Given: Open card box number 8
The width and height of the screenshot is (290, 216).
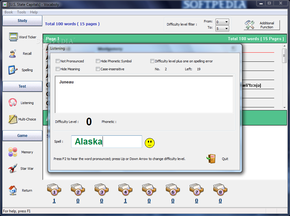Looking at the screenshot, I should pyautogui.click(x=220, y=190).
